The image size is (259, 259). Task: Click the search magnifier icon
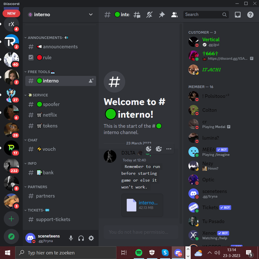tap(224, 15)
